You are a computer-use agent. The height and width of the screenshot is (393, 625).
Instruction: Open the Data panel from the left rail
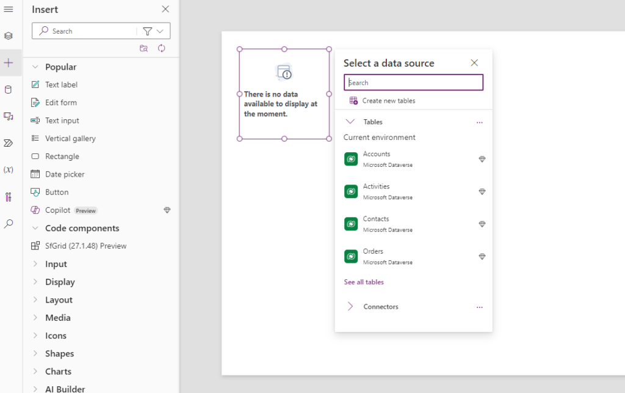pos(9,89)
